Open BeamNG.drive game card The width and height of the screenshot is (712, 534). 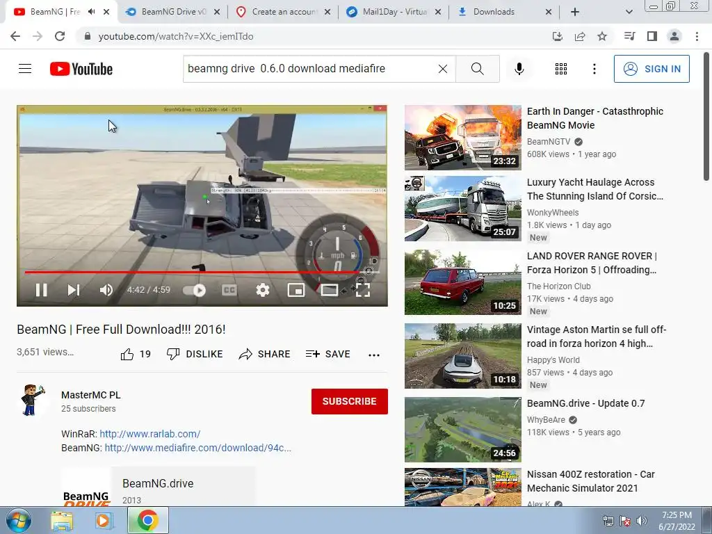159,487
